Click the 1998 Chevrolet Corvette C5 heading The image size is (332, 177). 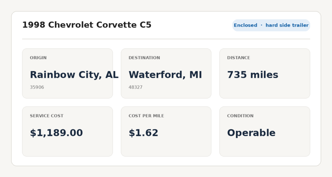click(87, 25)
